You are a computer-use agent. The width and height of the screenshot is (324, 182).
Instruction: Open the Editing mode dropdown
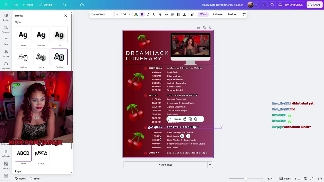(x=47, y=5)
